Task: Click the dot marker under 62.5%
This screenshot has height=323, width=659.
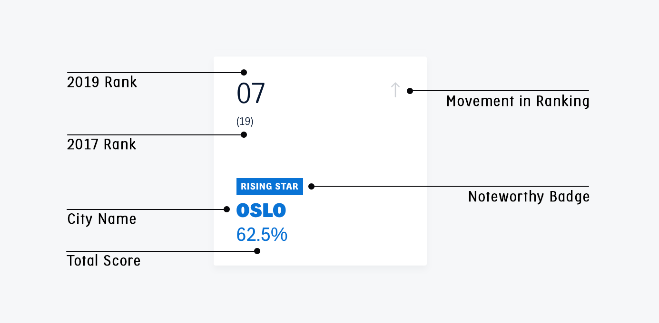Action: point(257,251)
